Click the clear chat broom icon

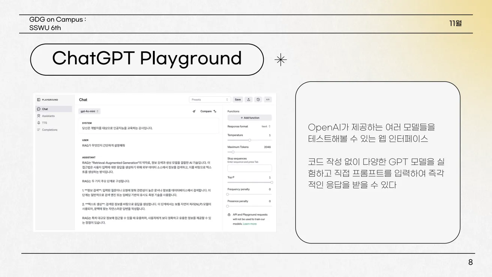(194, 111)
